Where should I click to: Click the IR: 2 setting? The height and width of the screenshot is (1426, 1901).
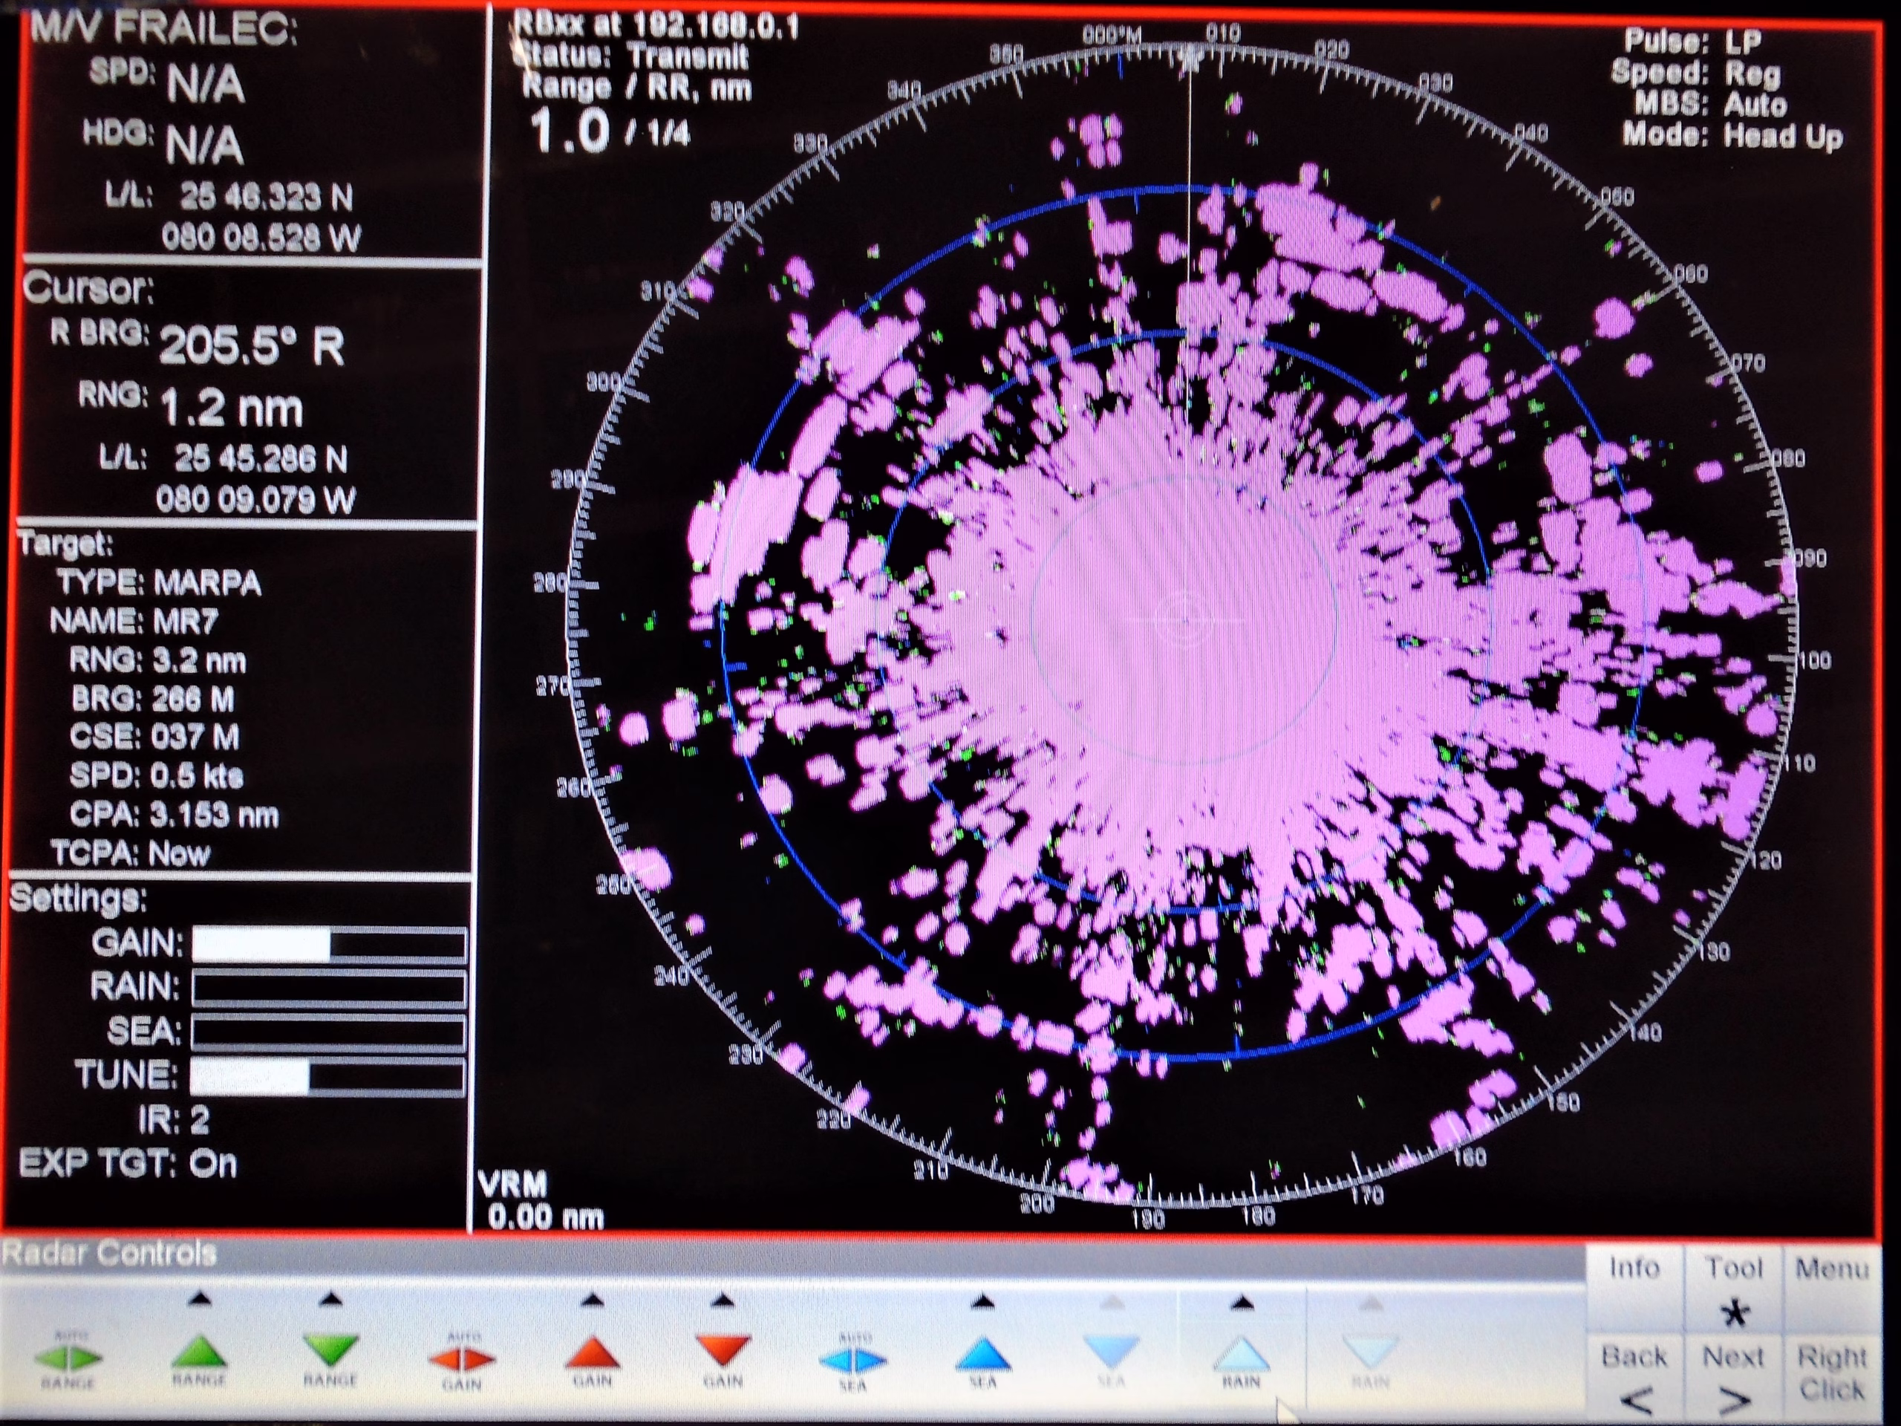[173, 1120]
